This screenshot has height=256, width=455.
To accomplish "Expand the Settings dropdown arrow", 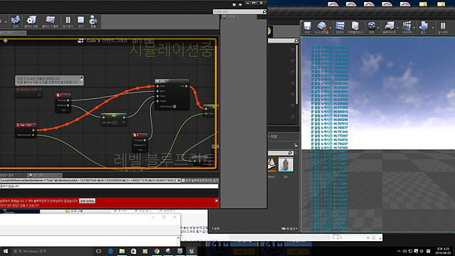I will [x=378, y=28].
